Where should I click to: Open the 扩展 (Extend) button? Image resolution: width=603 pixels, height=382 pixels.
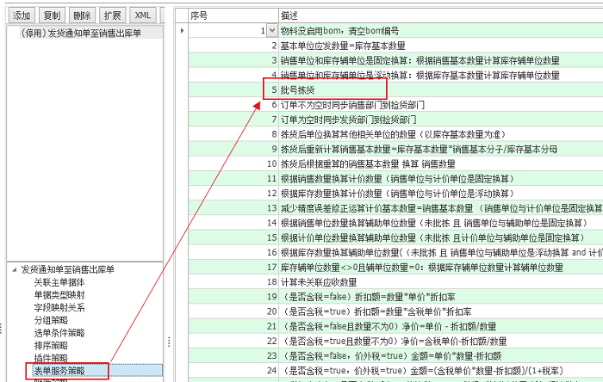[113, 15]
